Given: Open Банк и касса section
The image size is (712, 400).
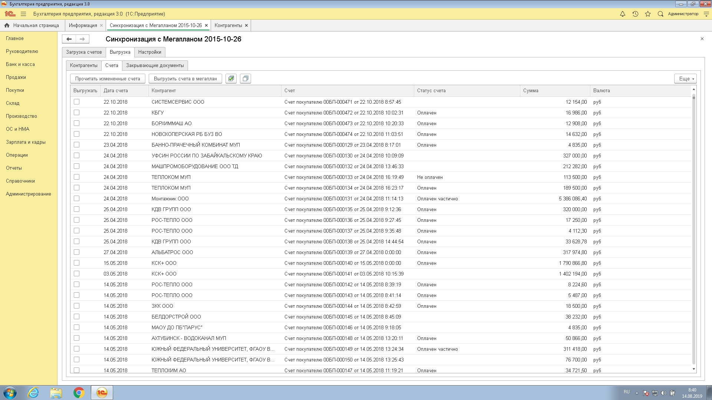Looking at the screenshot, I should tap(20, 64).
